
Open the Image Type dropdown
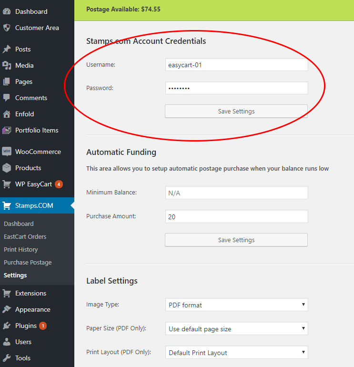pyautogui.click(x=236, y=305)
